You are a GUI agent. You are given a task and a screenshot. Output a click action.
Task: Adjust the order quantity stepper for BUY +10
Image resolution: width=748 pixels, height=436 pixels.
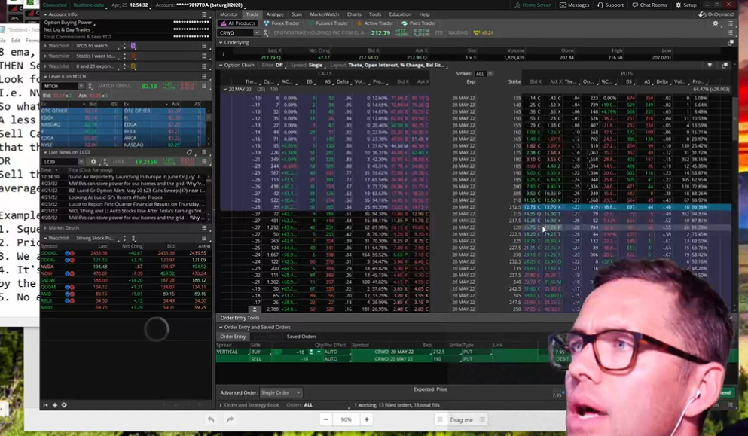pyautogui.click(x=312, y=352)
